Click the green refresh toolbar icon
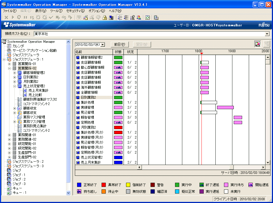This screenshot has height=203, width=273. point(147,17)
